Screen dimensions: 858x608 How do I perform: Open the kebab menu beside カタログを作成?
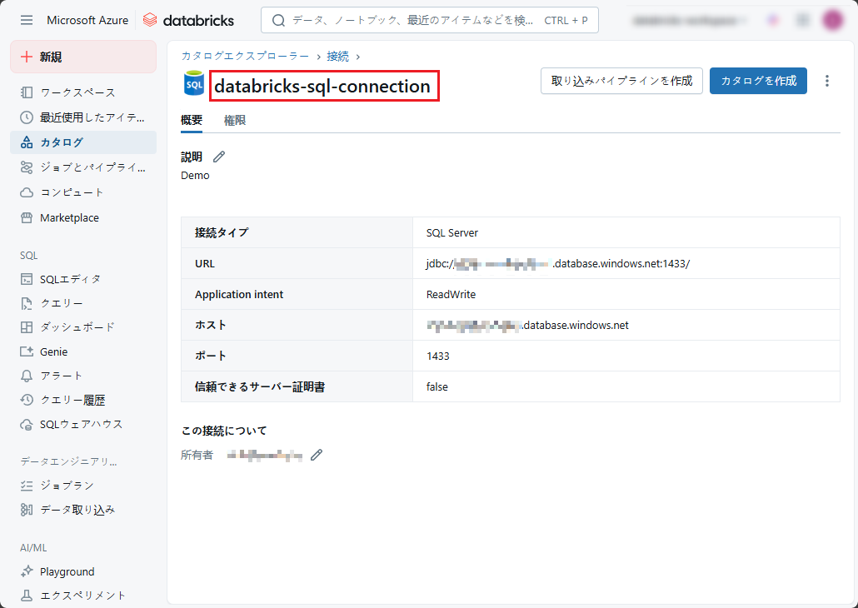[x=826, y=81]
